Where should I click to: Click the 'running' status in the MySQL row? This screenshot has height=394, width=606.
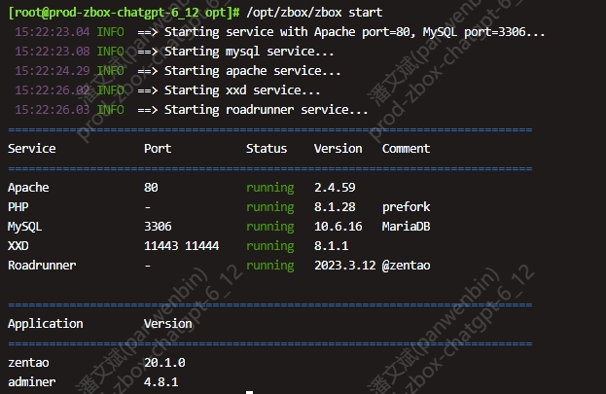270,227
